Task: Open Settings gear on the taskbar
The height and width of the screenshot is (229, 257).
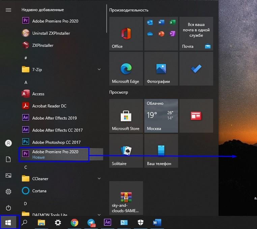Action: pos(58,223)
